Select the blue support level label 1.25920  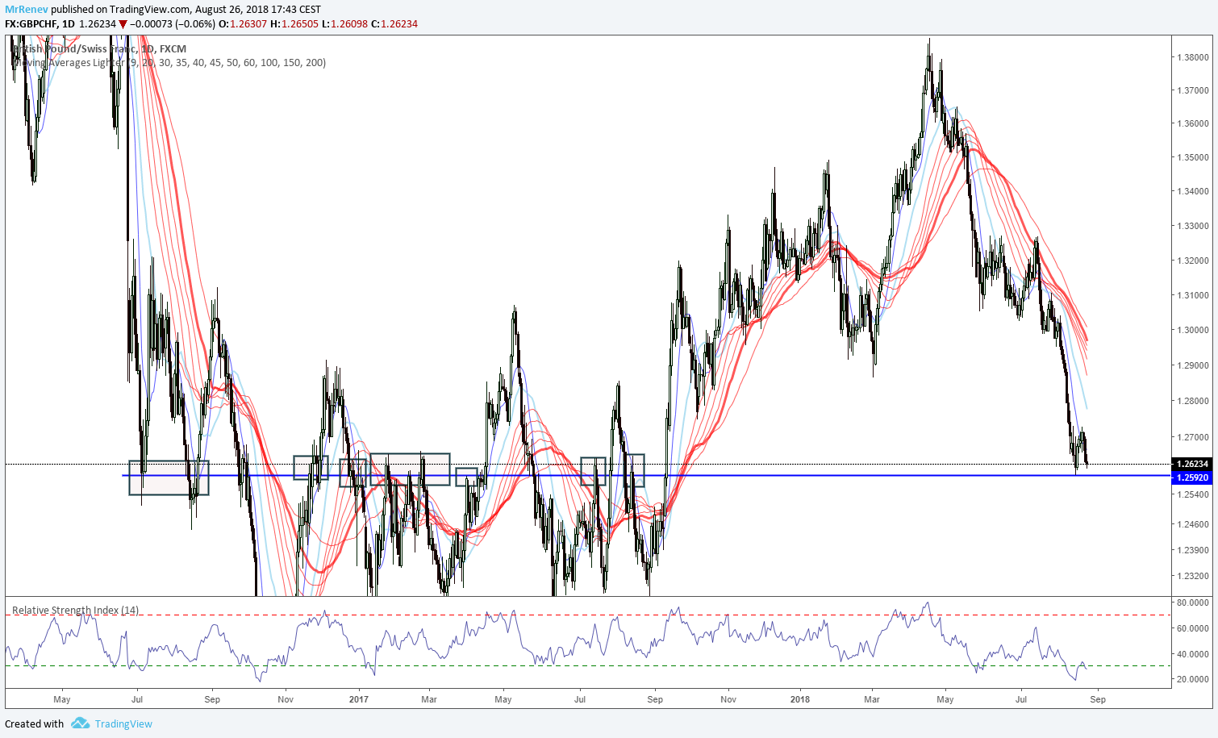point(1192,477)
